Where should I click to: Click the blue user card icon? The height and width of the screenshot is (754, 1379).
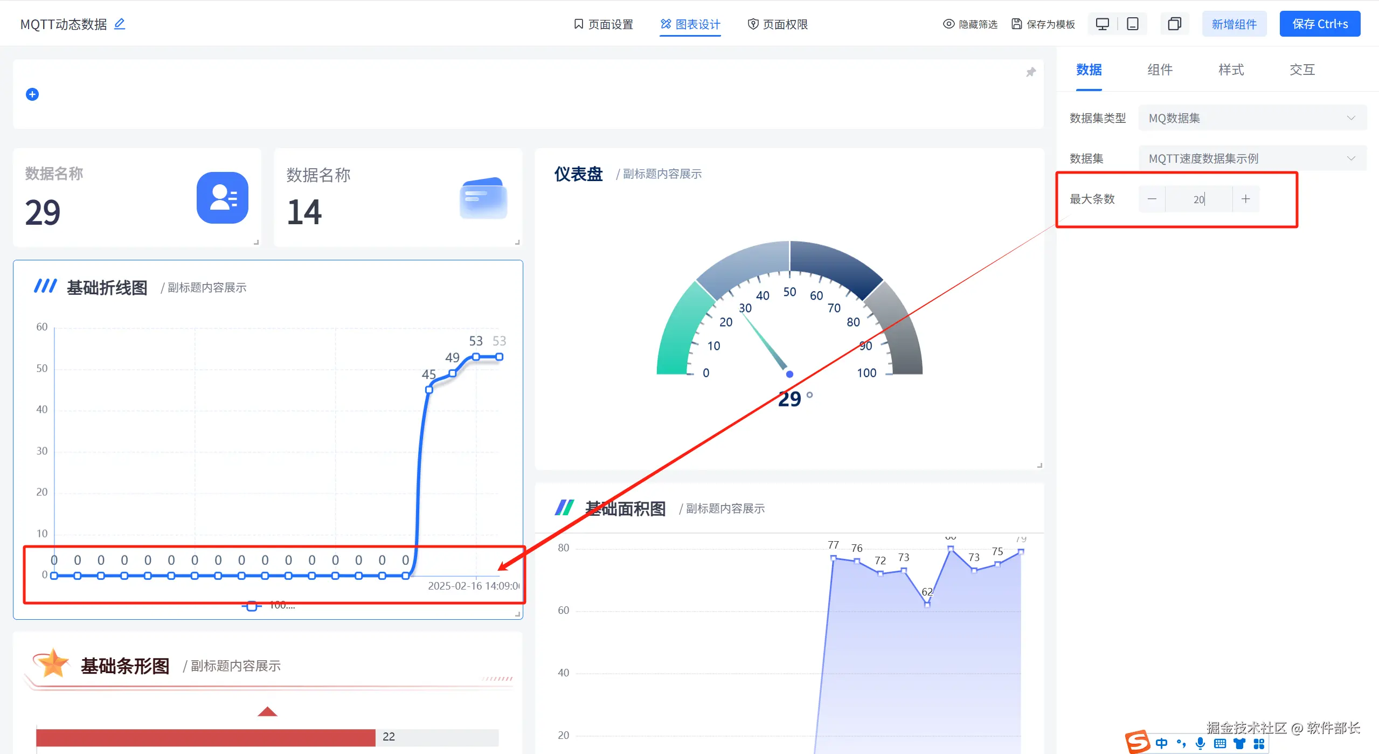[222, 198]
